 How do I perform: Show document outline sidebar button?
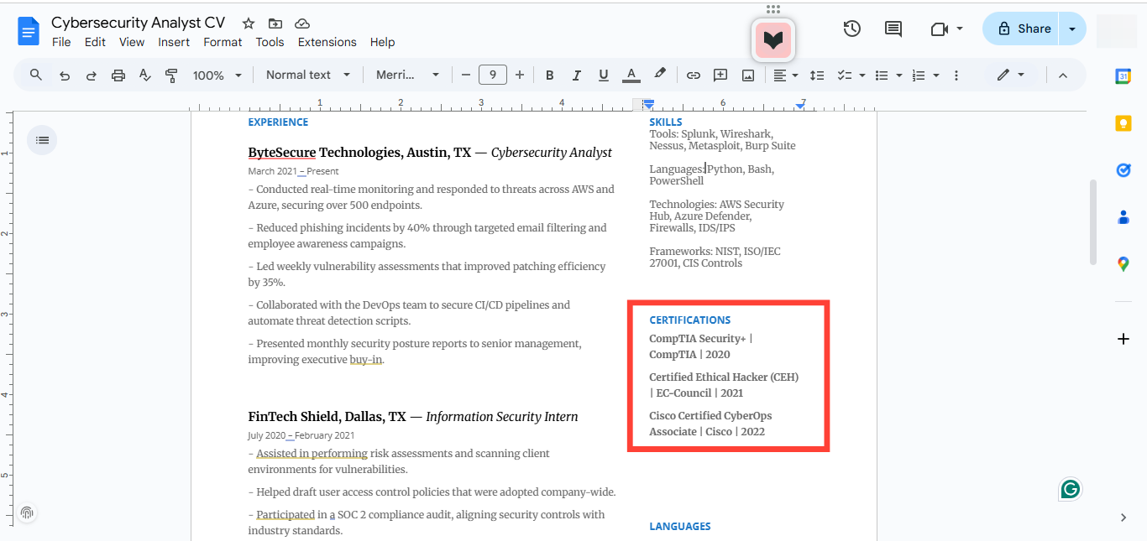(x=42, y=140)
